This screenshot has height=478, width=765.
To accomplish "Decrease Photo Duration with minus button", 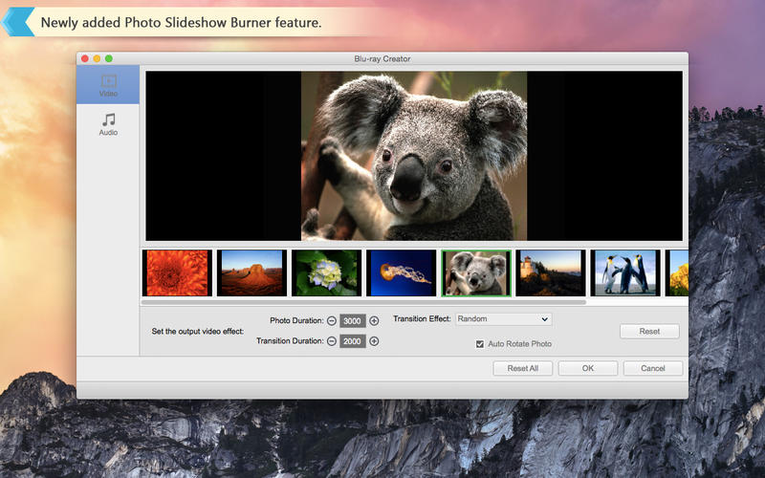I will 332,321.
